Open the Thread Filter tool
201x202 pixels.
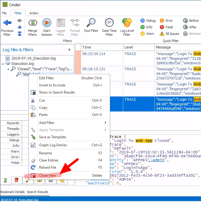tap(75, 22)
